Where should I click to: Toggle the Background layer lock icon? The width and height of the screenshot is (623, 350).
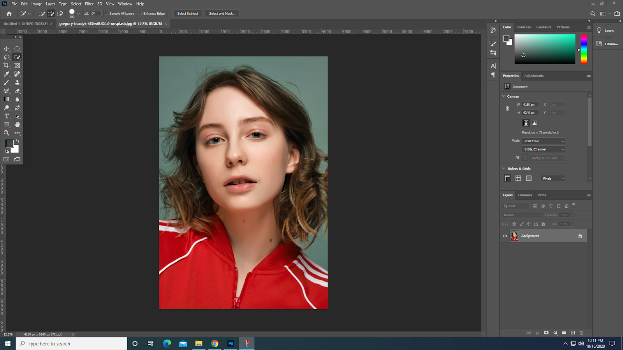click(580, 236)
